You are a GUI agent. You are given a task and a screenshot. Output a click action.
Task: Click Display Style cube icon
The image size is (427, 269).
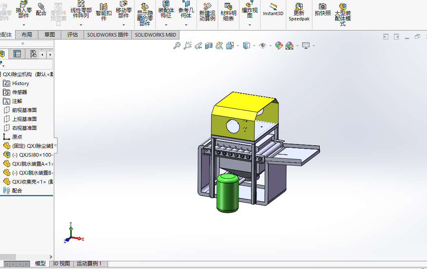click(x=246, y=46)
